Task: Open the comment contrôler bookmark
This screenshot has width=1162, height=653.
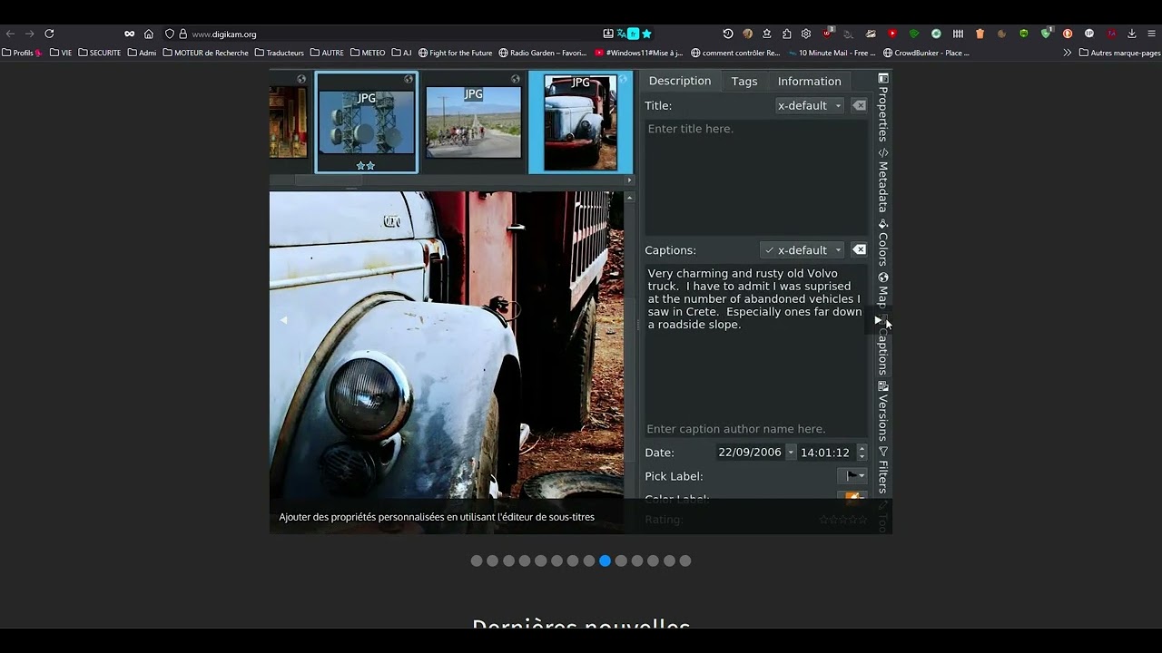Action: point(735,53)
